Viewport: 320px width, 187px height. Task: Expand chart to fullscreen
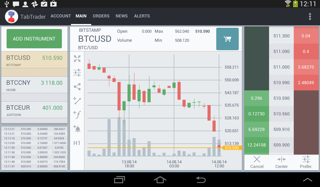pos(77,59)
